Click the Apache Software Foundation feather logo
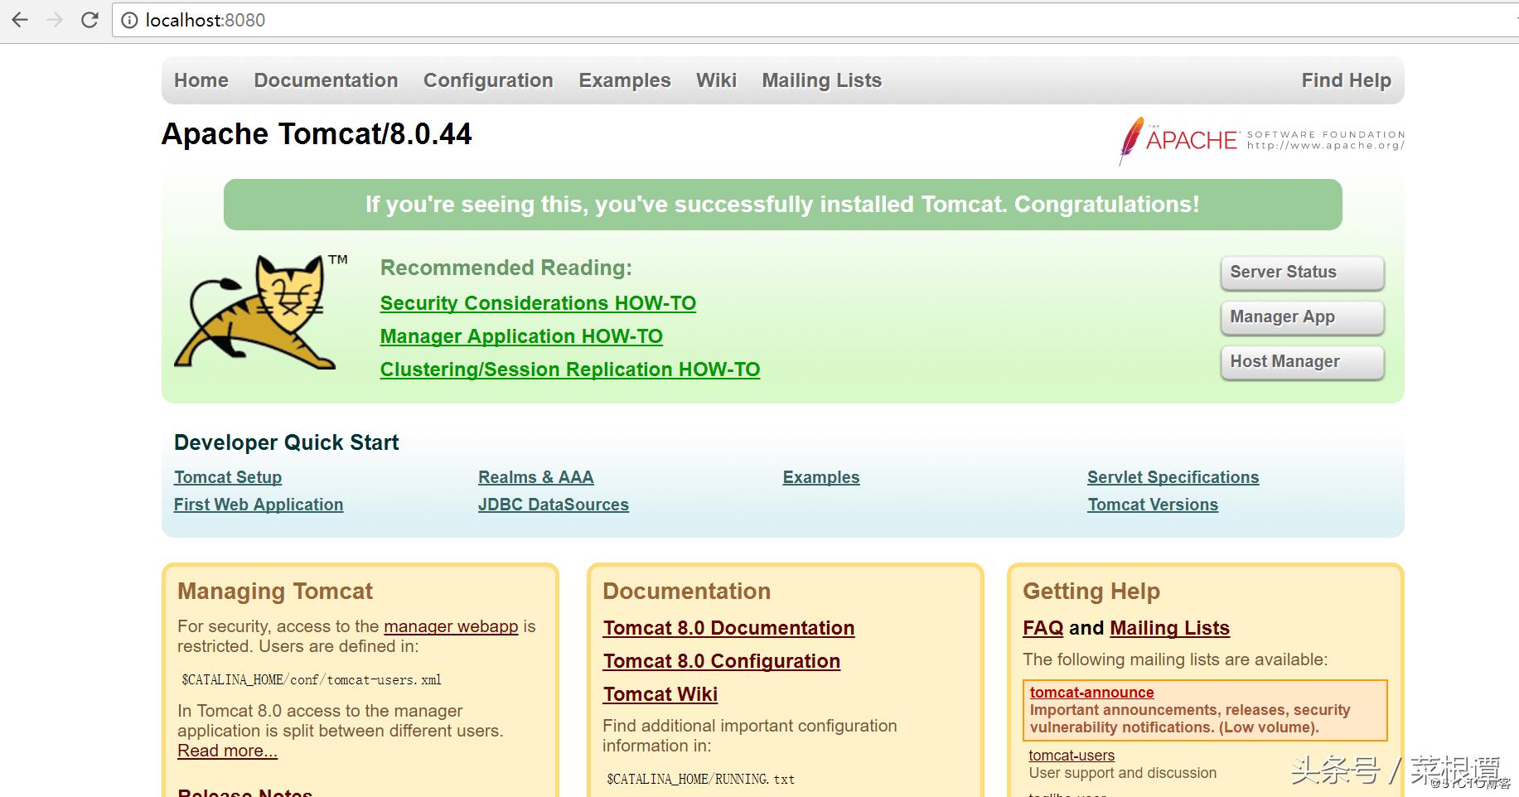Viewport: 1519px width, 797px height. click(1261, 141)
